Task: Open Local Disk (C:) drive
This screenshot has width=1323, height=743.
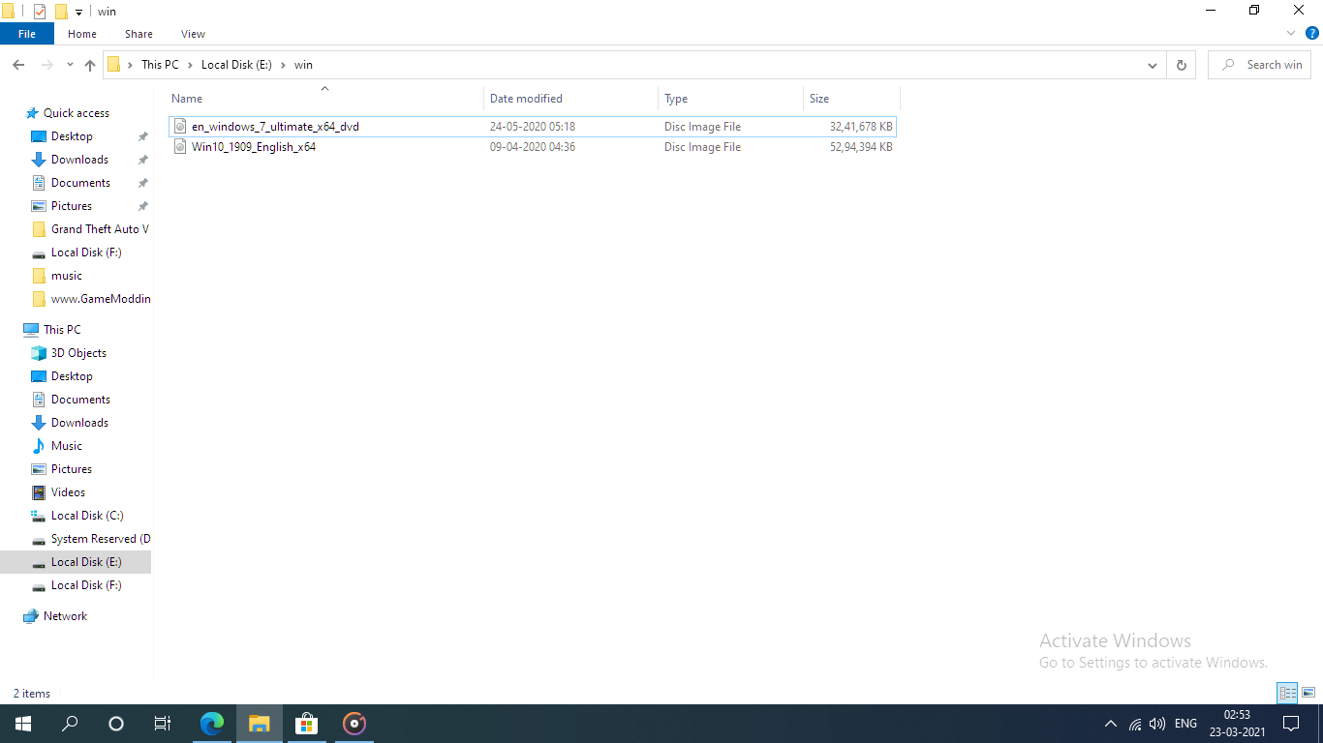Action: click(x=87, y=516)
